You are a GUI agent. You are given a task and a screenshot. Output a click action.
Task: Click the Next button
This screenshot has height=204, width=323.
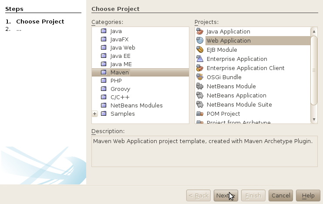pos(226,195)
